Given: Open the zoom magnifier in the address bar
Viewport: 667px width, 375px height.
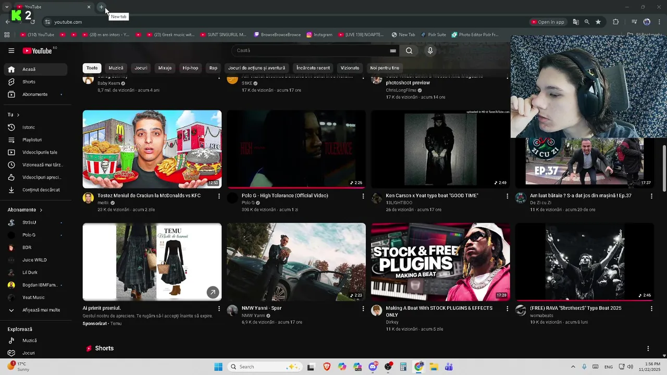Looking at the screenshot, I should pos(587,22).
